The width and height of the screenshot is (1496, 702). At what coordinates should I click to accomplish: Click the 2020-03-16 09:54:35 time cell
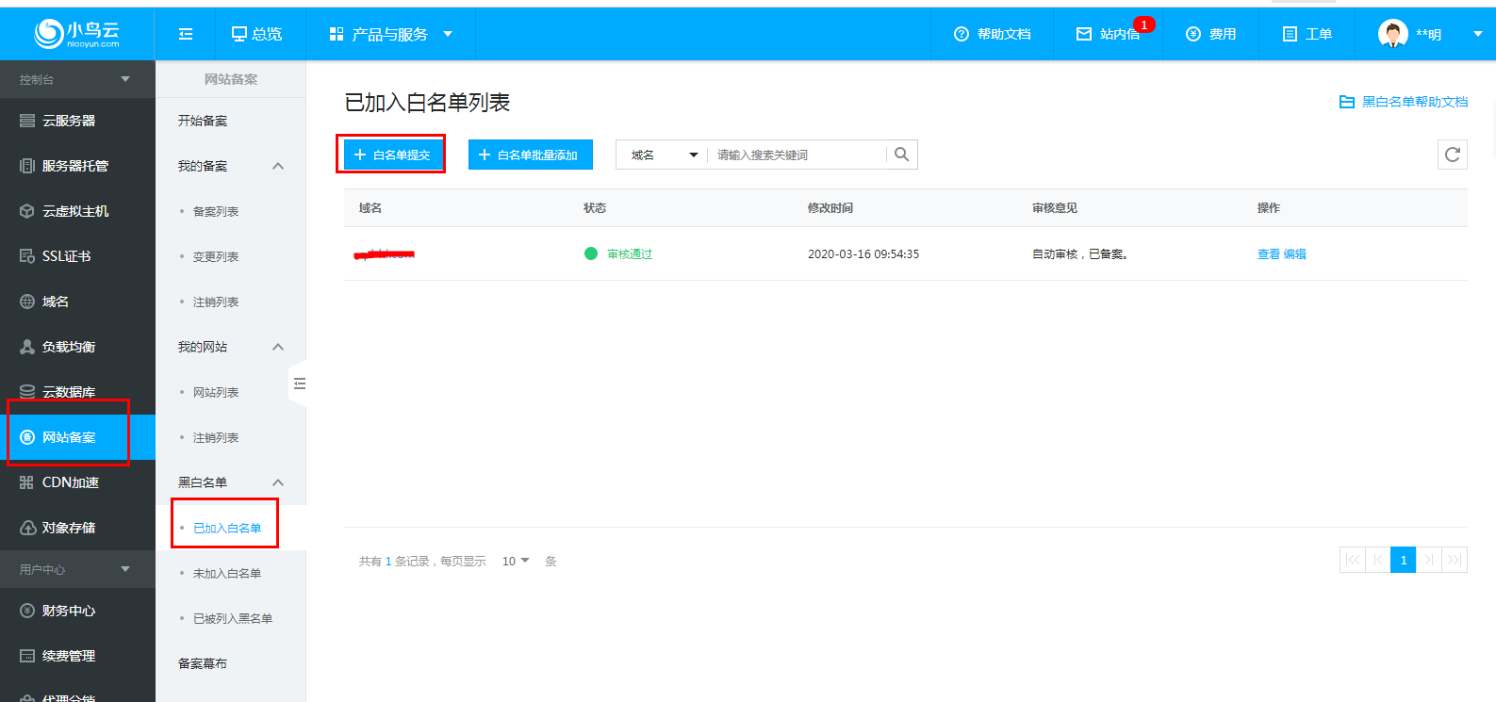point(863,254)
